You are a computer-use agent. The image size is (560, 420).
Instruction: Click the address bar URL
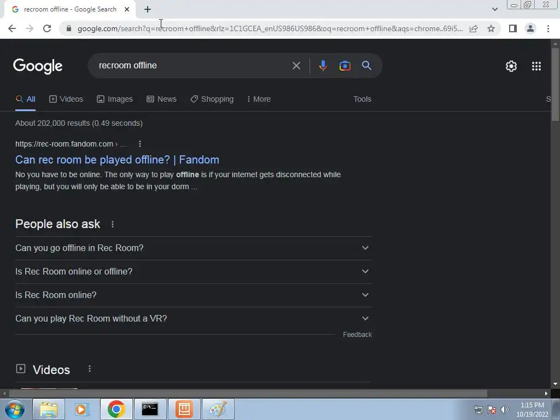pyautogui.click(x=270, y=28)
